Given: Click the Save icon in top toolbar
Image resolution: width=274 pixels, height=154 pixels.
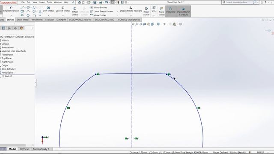Looking at the screenshot, I should (95, 2).
